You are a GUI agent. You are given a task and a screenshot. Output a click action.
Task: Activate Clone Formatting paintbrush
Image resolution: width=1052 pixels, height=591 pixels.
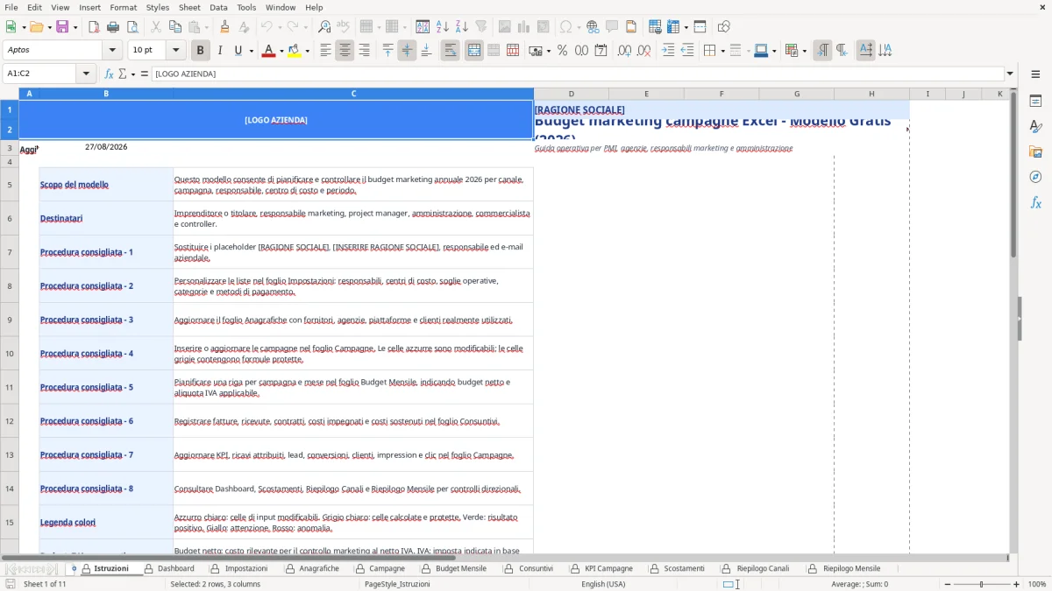tap(224, 27)
